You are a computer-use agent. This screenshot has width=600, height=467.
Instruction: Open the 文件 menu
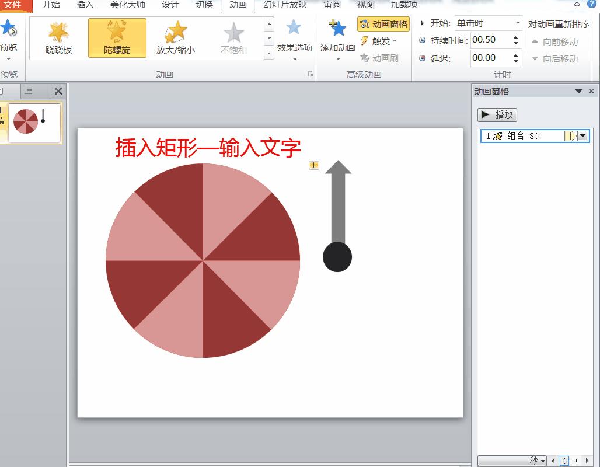tap(15, 4)
